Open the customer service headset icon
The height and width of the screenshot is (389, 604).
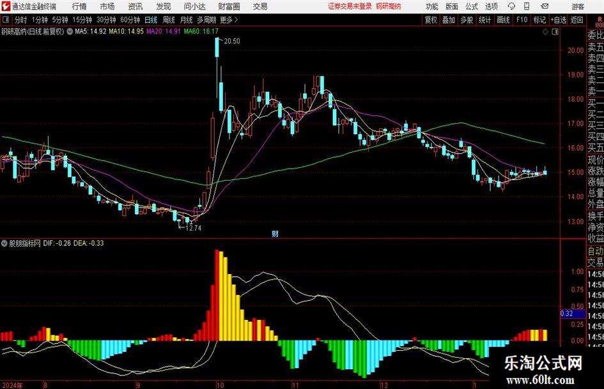coord(511,6)
